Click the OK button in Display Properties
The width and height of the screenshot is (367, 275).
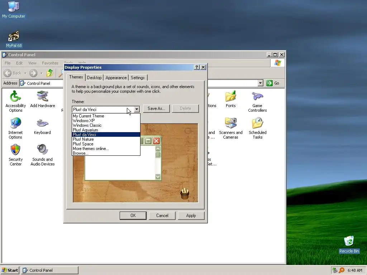click(x=133, y=216)
